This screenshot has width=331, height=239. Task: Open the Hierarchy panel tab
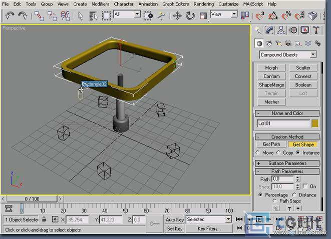click(281, 30)
